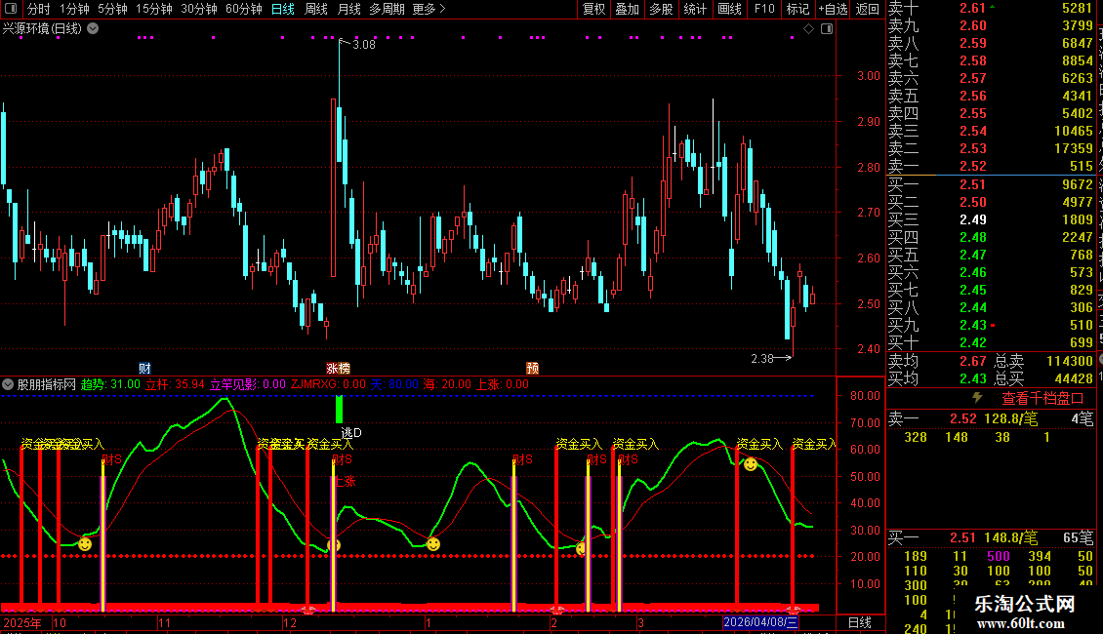Click the 卖三 volume 10465
The height and width of the screenshot is (634, 1103).
[1074, 132]
